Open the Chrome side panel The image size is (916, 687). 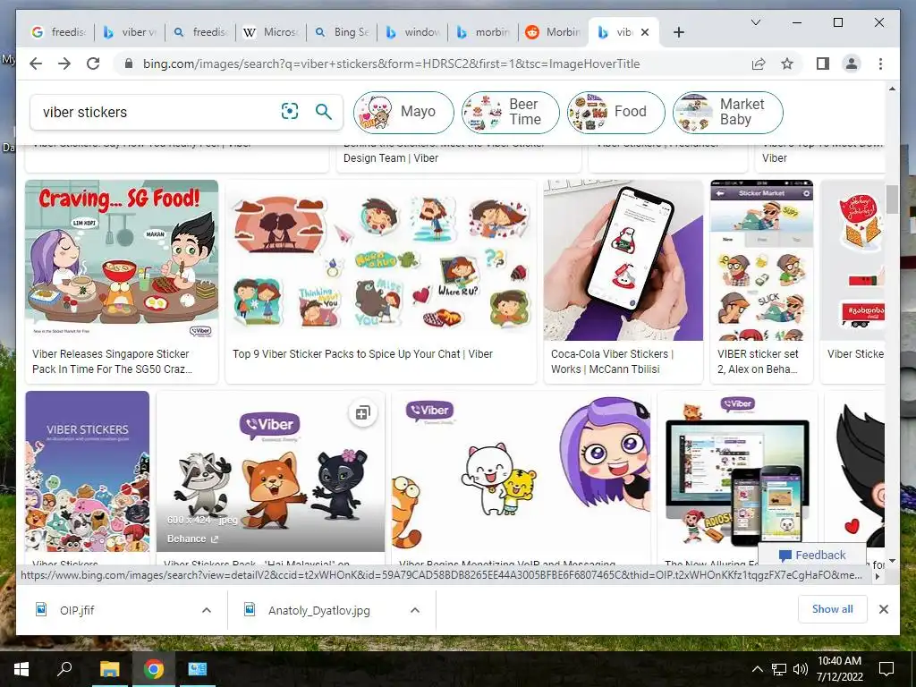click(823, 64)
